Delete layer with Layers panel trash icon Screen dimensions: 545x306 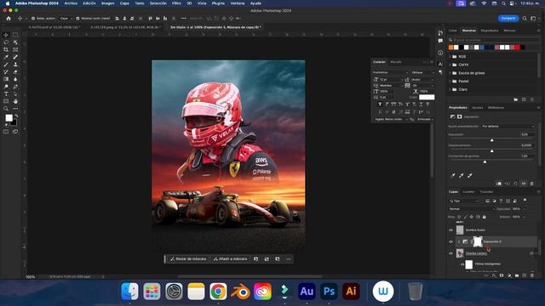(532, 275)
